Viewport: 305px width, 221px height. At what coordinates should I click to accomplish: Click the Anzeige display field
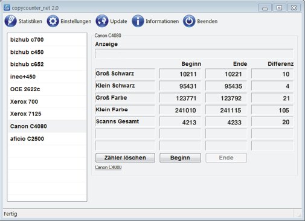click(x=194, y=54)
